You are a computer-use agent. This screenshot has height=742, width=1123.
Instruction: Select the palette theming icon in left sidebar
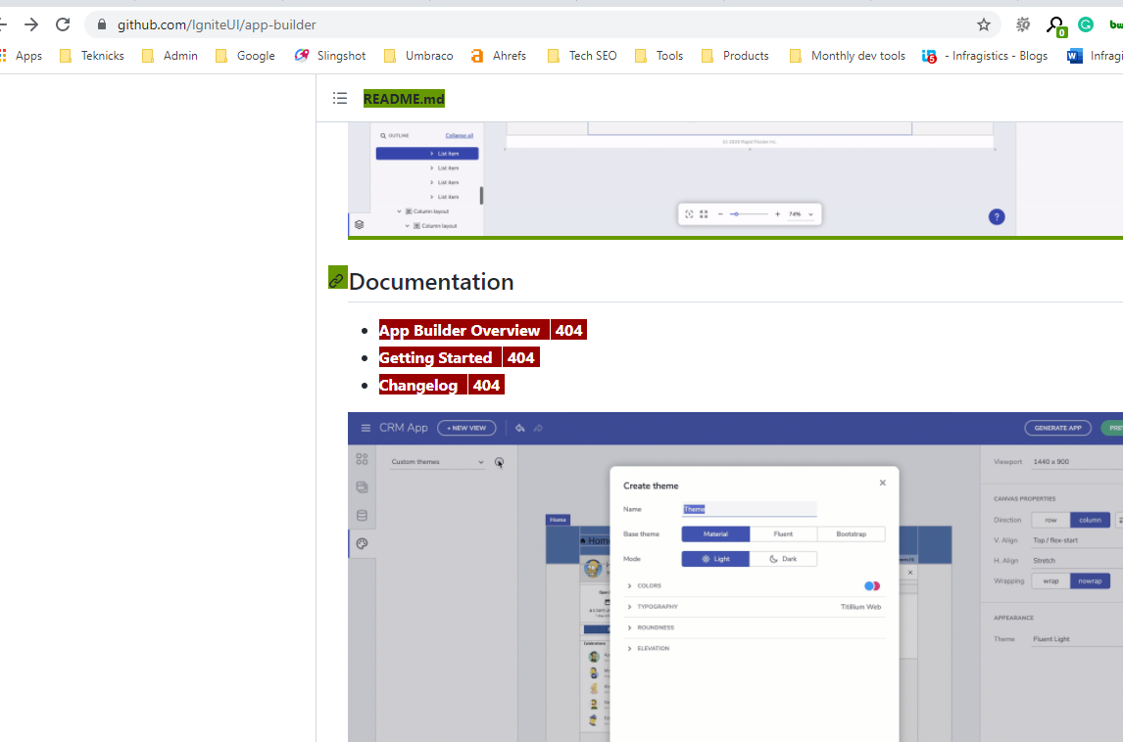click(x=362, y=543)
